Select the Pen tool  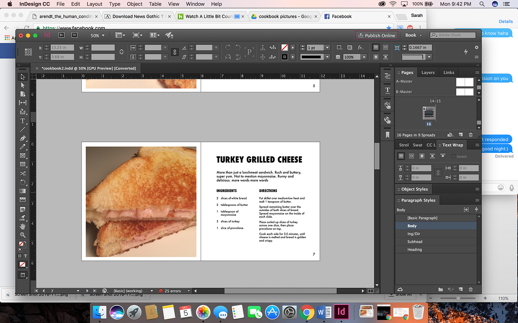22,138
